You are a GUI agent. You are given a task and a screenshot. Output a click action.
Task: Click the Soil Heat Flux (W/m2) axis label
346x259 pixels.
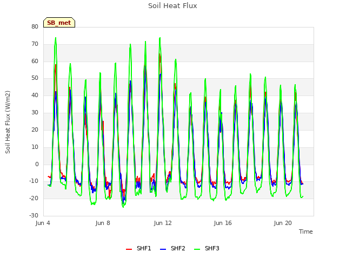pyautogui.click(x=8, y=122)
